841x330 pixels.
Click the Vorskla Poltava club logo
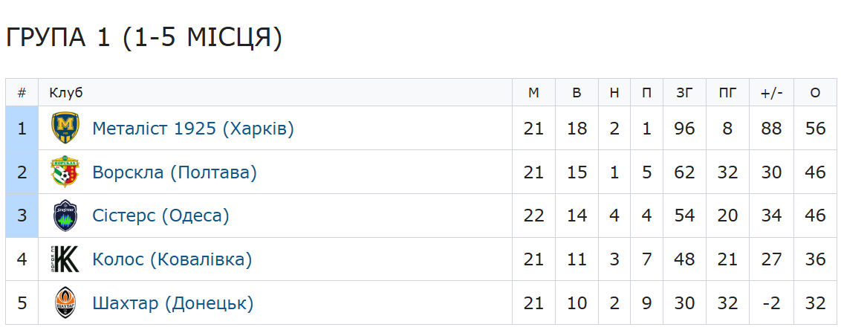point(65,172)
